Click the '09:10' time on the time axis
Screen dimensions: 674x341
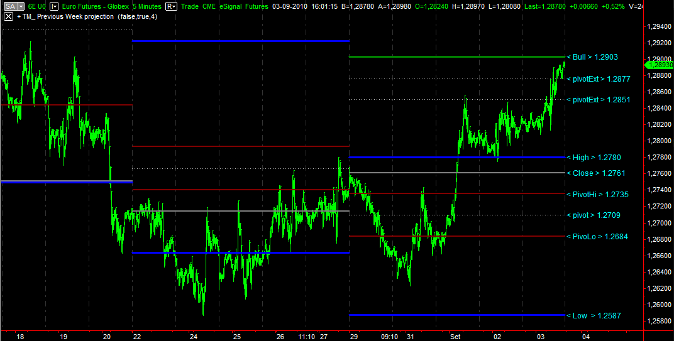coord(389,337)
